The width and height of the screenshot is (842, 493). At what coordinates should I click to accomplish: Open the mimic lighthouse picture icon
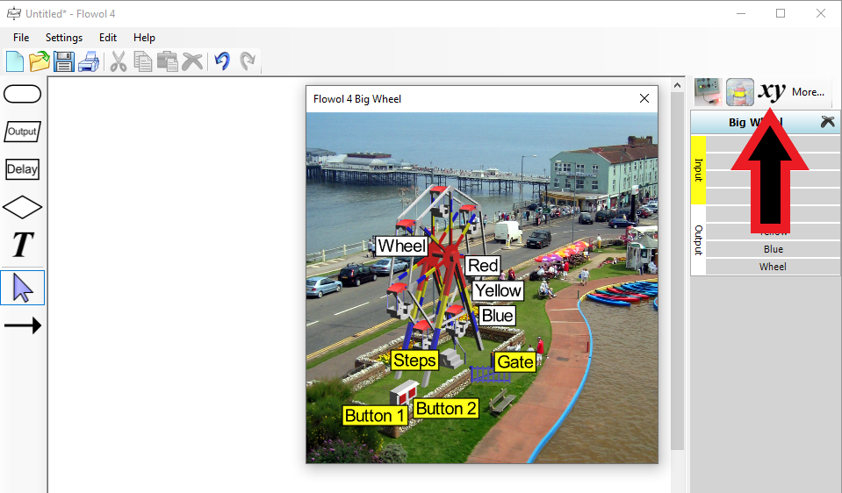740,91
